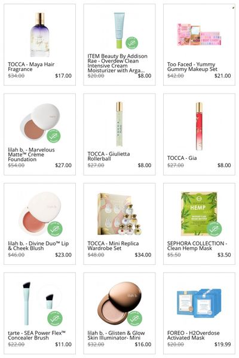The height and width of the screenshot is (358, 239).
Task: Open the TOCCA Maya Hair Fragrance image
Action: 39,35
